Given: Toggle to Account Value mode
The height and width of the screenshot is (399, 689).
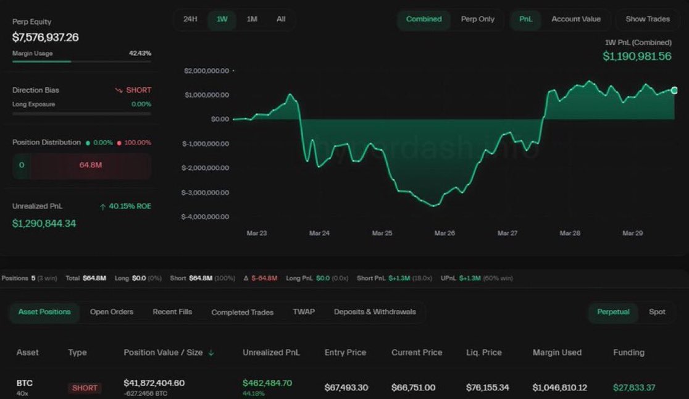Looking at the screenshot, I should click(x=575, y=19).
